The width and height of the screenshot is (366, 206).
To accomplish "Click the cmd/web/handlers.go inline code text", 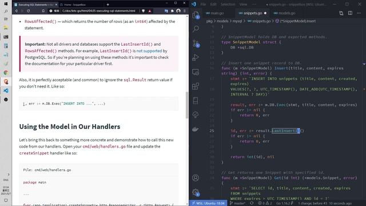I will (104, 146).
